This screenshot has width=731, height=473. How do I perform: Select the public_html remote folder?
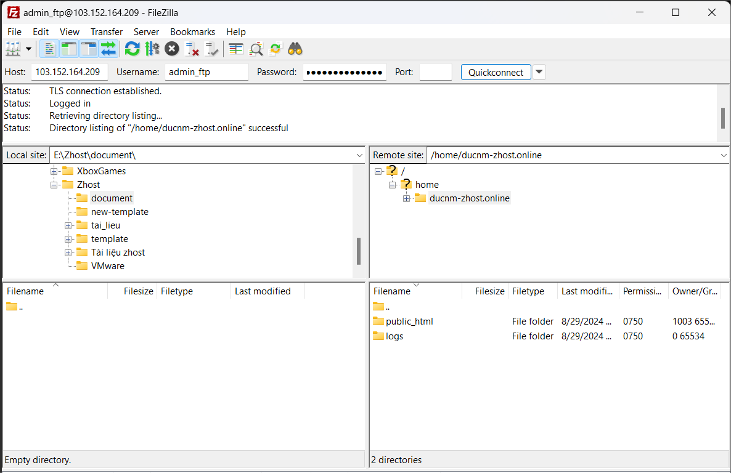[409, 321]
